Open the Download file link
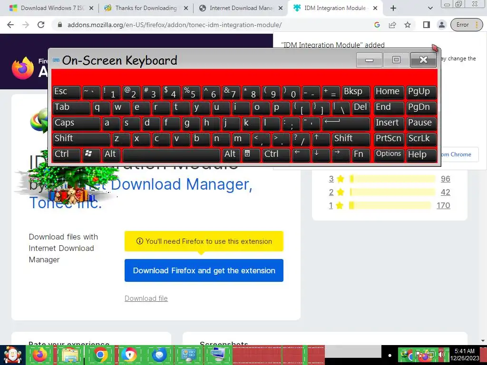The width and height of the screenshot is (487, 365). tap(146, 298)
